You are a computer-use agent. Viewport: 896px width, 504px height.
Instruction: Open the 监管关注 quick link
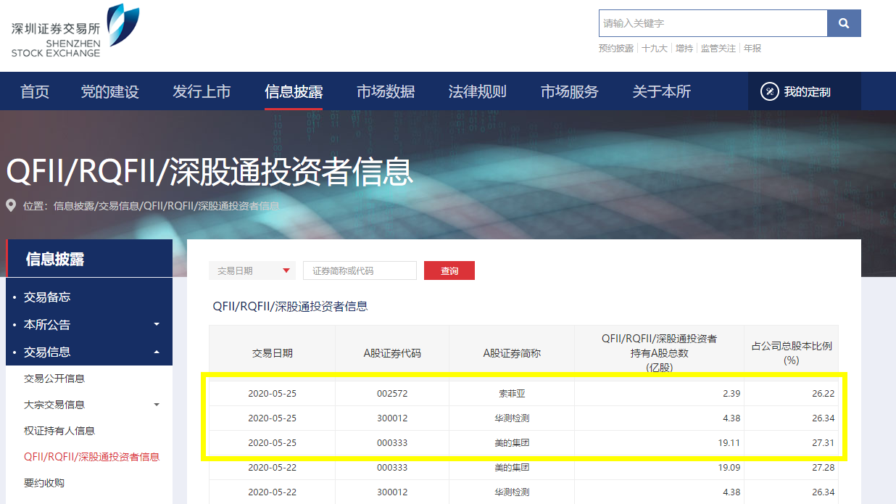click(x=718, y=49)
